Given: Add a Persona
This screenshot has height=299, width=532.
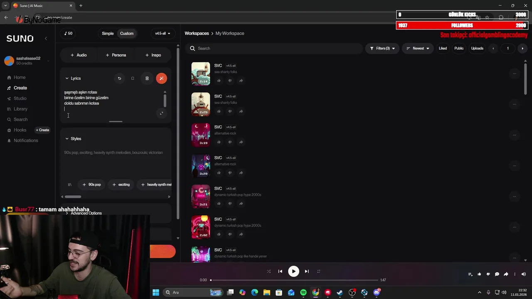Looking at the screenshot, I should pyautogui.click(x=116, y=55).
